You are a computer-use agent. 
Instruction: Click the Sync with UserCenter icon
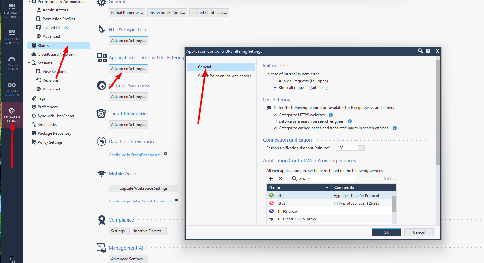(34, 116)
